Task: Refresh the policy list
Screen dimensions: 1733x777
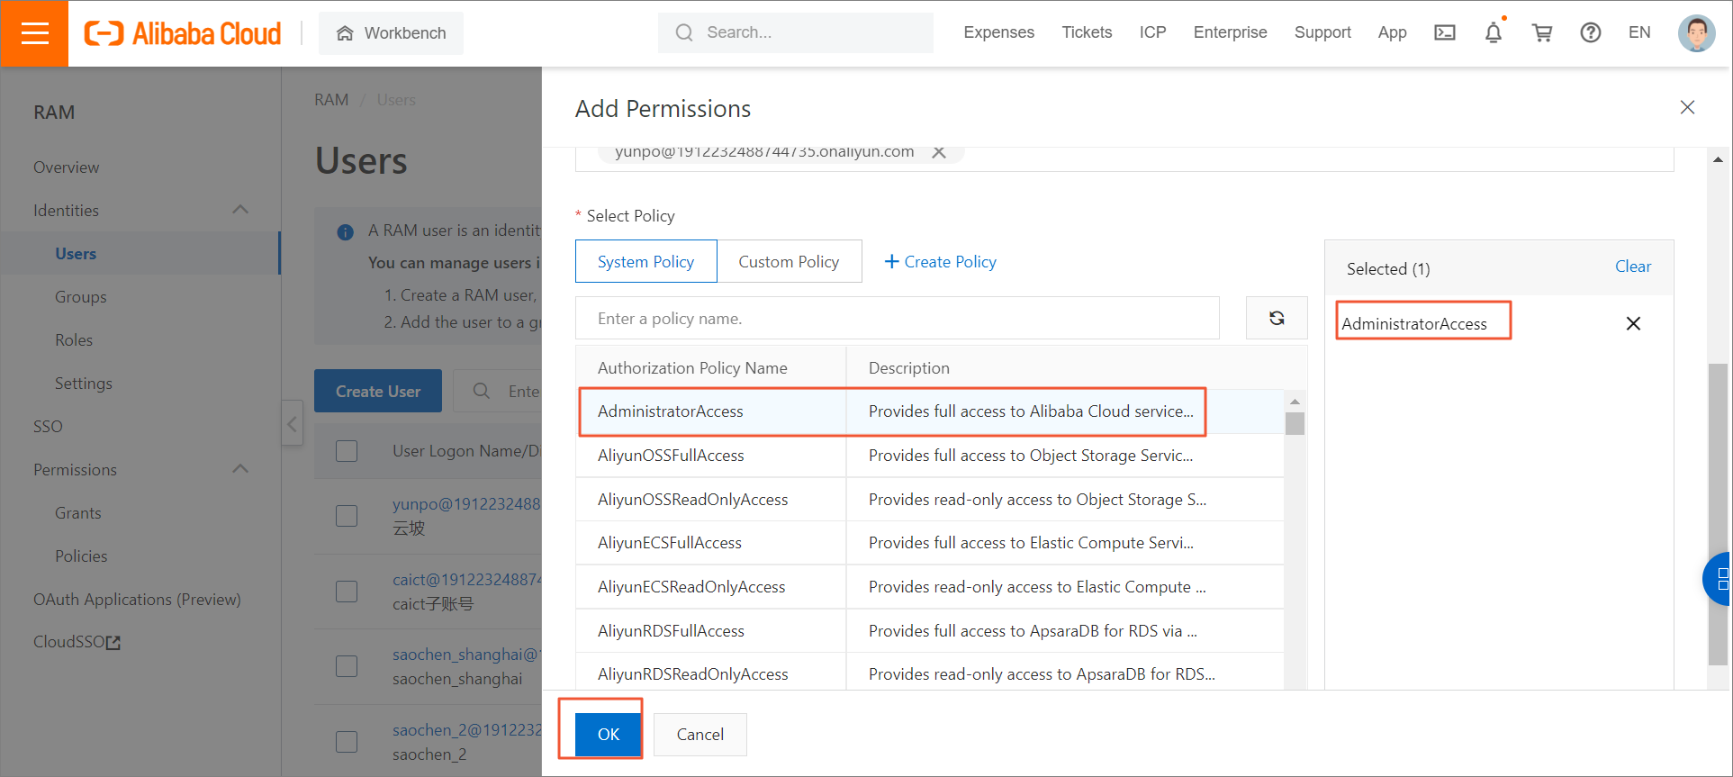Action: pos(1277,318)
